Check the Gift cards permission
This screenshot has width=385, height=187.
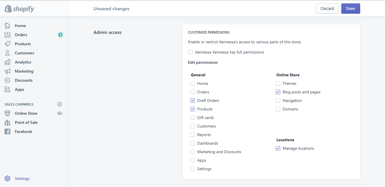click(193, 118)
